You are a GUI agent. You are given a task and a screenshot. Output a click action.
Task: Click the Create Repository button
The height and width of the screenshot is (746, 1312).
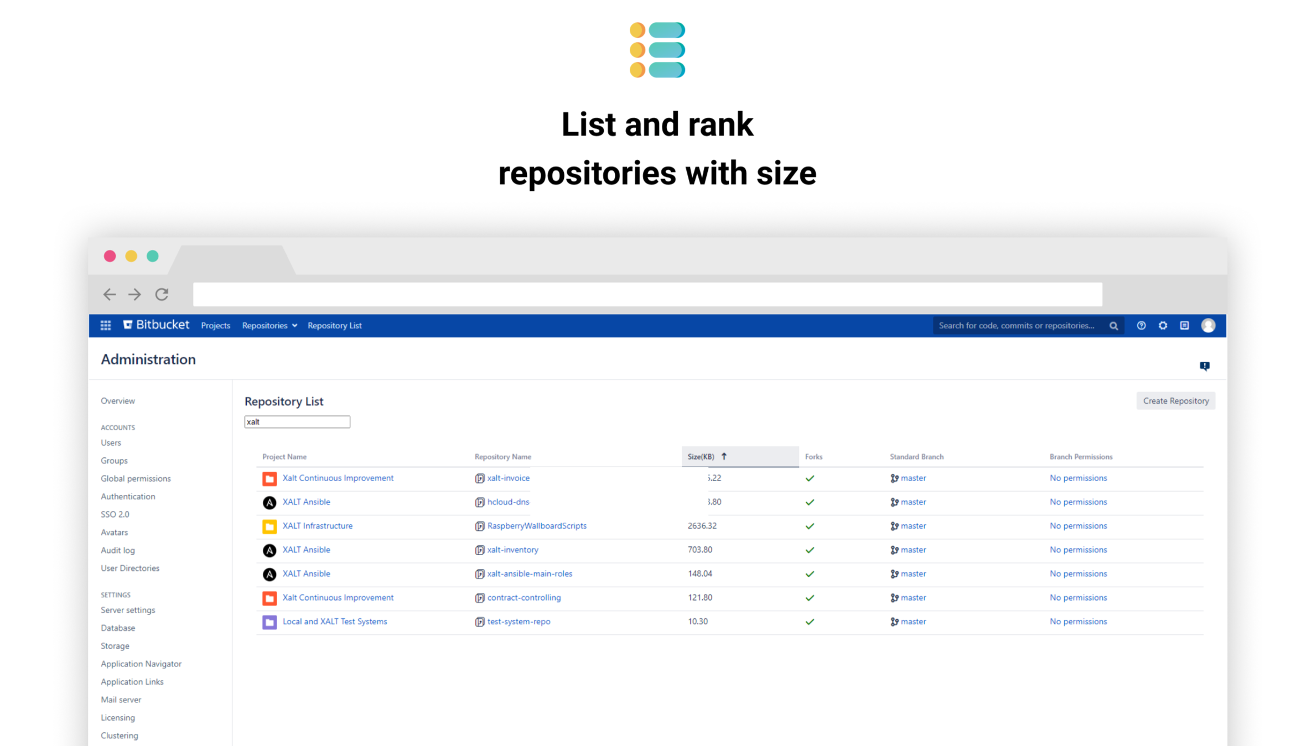(x=1175, y=401)
